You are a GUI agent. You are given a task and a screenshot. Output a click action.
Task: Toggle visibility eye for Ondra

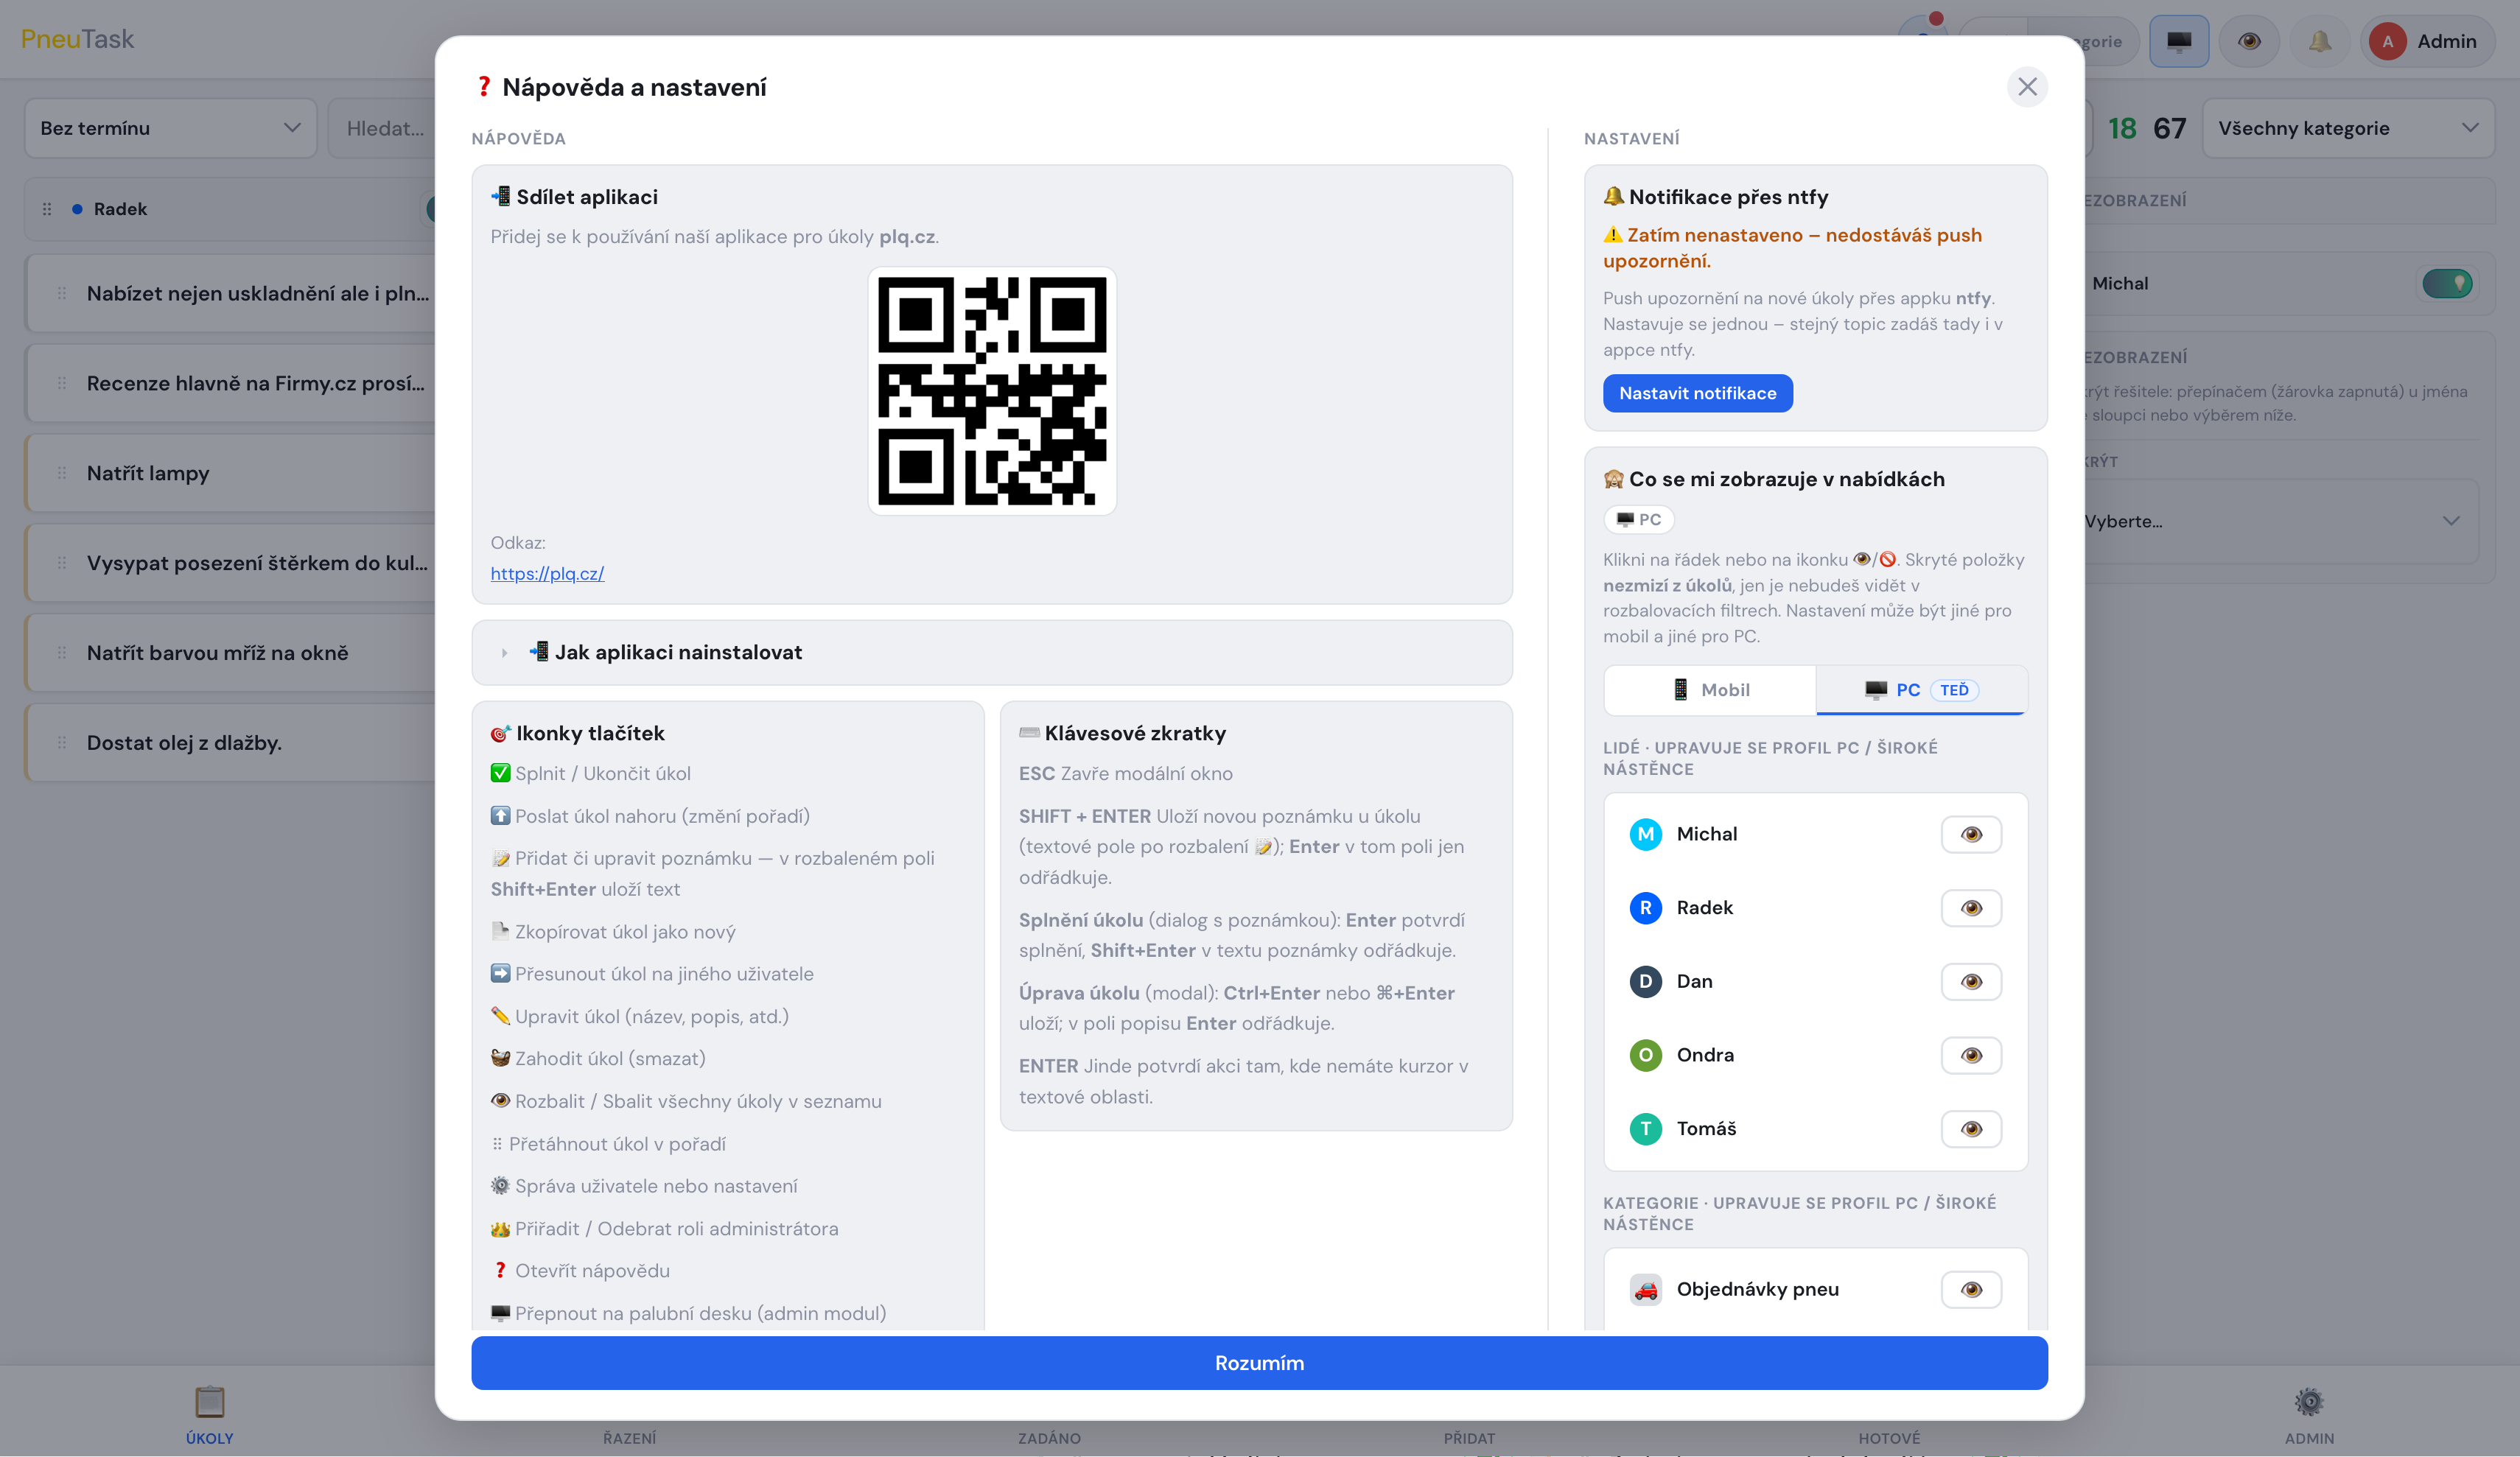click(x=1971, y=1055)
